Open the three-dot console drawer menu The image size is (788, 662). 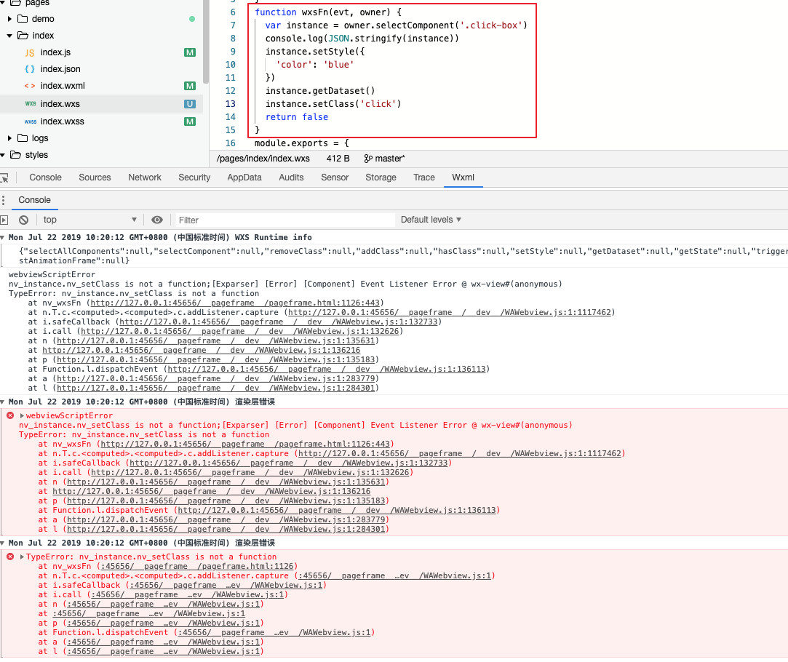point(3,200)
